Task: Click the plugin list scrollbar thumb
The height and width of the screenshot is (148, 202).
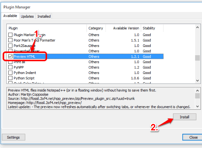Action: pos(197,58)
